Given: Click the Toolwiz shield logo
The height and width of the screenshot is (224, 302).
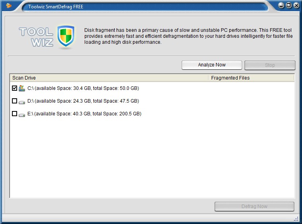Looking at the screenshot, I should [66, 36].
